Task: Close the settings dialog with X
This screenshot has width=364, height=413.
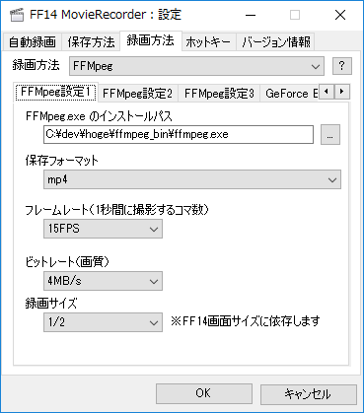Action: (x=340, y=15)
